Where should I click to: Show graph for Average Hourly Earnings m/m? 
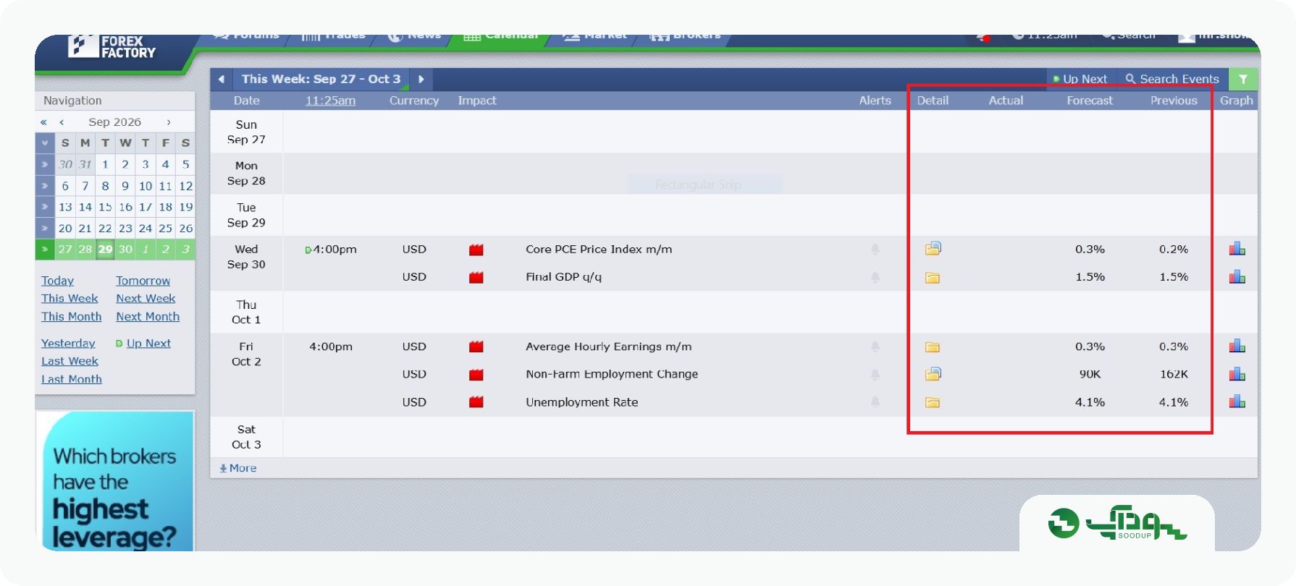[x=1237, y=346]
